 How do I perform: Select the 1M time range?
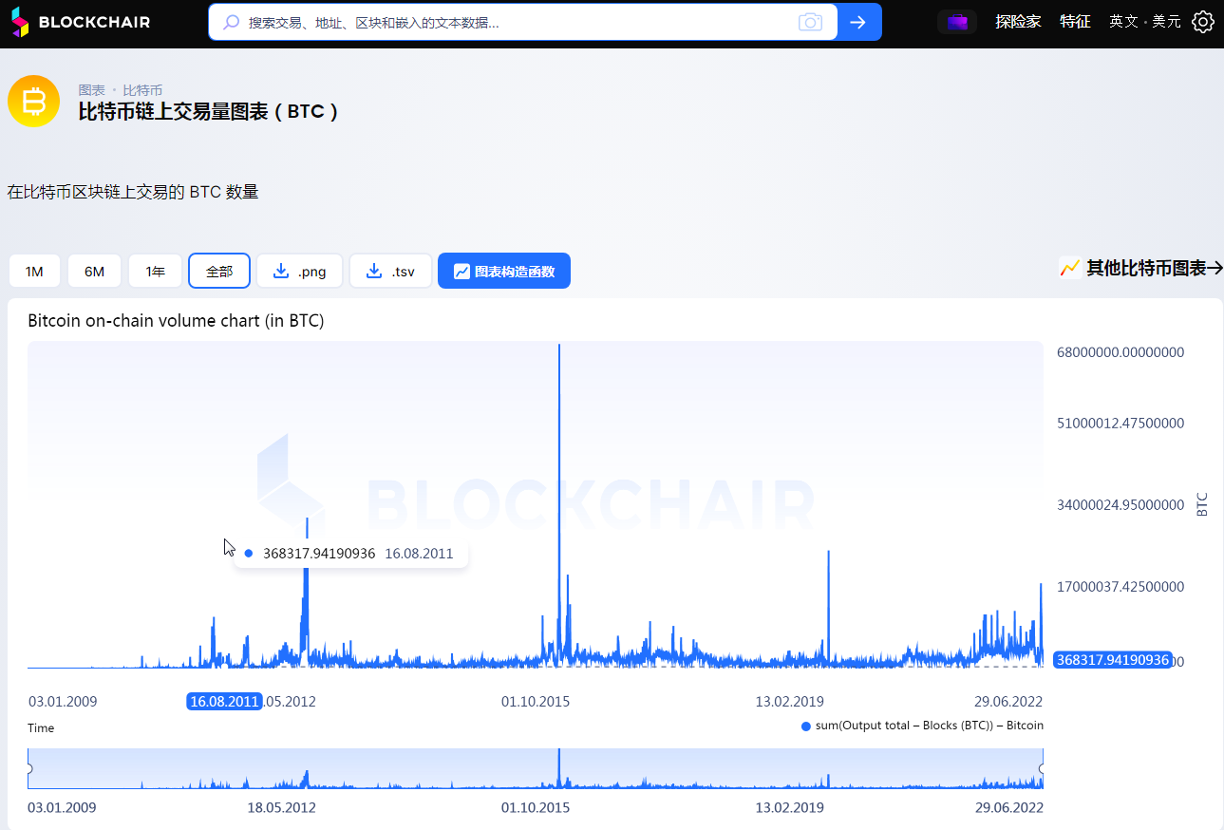pyautogui.click(x=34, y=272)
